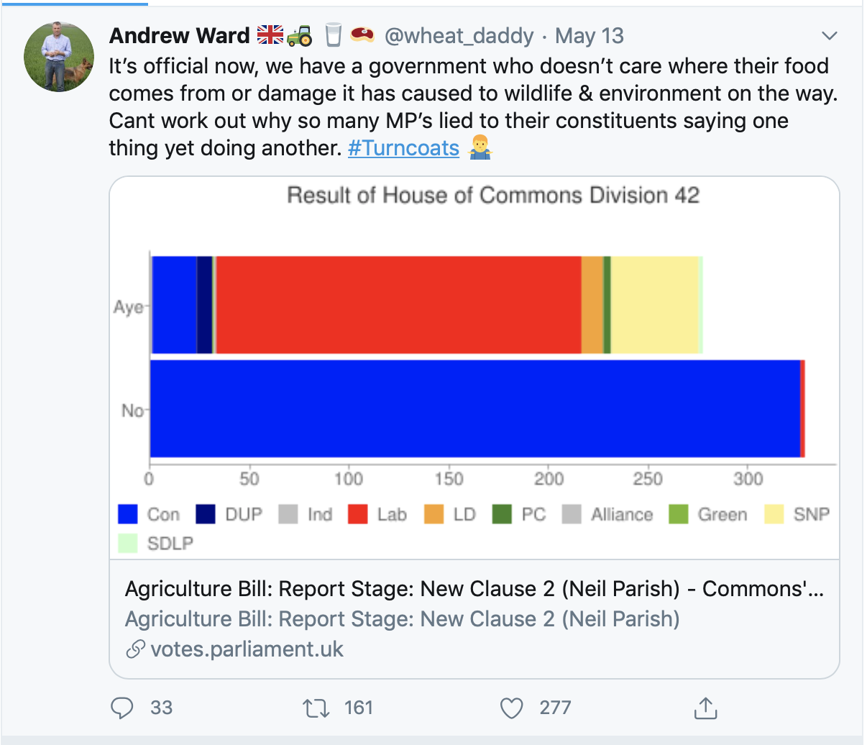Click the blue Con legend swatch

[x=128, y=514]
